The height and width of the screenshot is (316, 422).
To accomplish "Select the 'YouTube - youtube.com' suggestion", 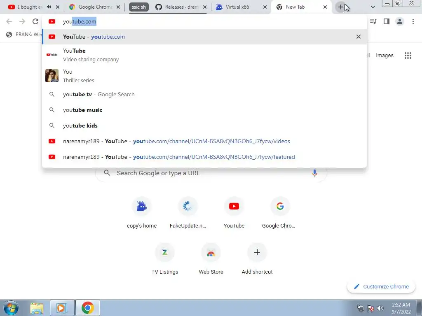I will [204, 37].
